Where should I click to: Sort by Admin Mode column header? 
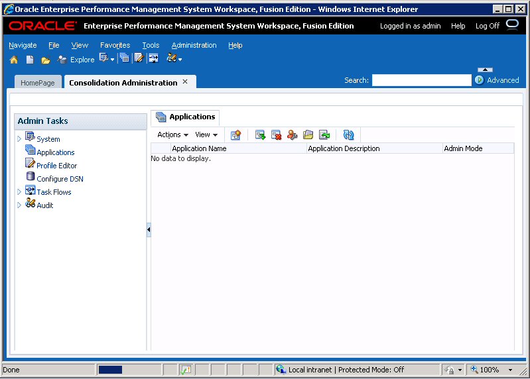coord(478,148)
